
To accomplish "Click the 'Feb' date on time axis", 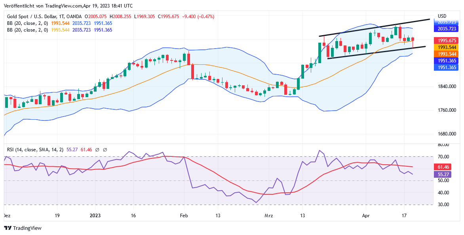I will click(183, 216).
